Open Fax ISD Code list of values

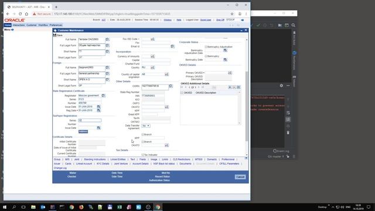pyautogui.click(x=152, y=39)
